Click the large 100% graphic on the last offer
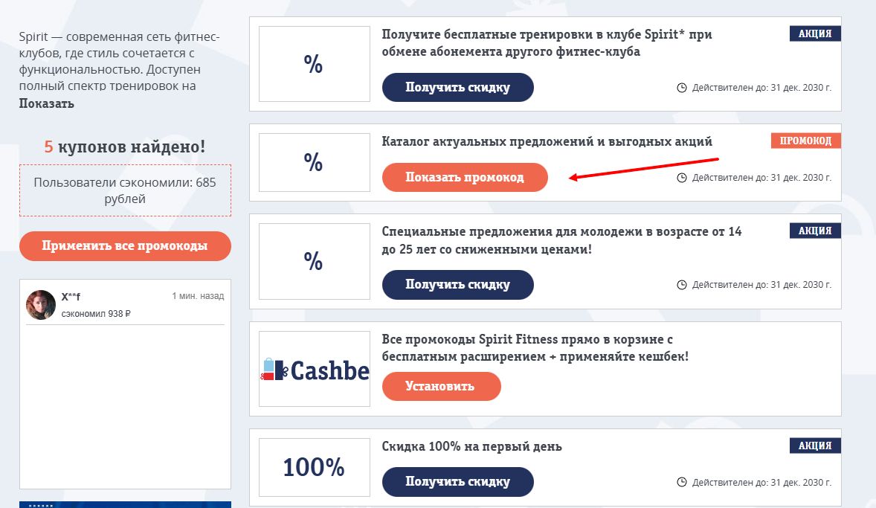The image size is (876, 508). tap(314, 467)
